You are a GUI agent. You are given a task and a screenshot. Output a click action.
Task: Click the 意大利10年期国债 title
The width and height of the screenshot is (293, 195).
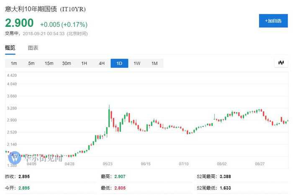[x=31, y=9]
